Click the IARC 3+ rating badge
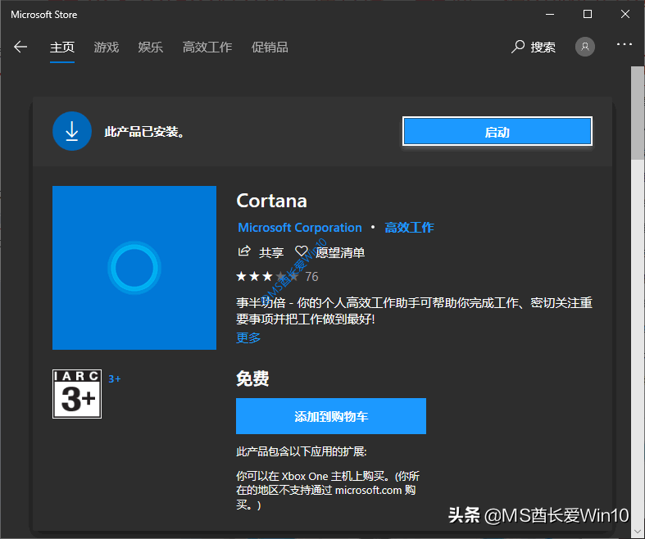The height and width of the screenshot is (539, 645). click(x=77, y=394)
